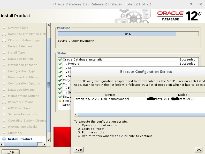205x154 pixels.
Task: Click the green checkmark beside Prepare
Action: [x=60, y=64]
